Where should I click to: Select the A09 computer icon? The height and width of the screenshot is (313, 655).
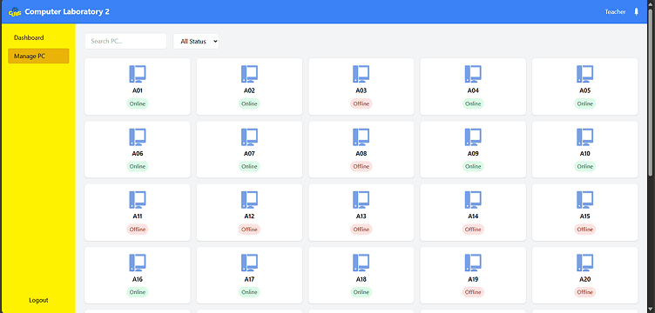pyautogui.click(x=473, y=137)
